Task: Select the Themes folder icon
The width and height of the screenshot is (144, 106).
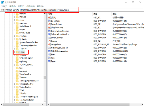Action: [17, 77]
